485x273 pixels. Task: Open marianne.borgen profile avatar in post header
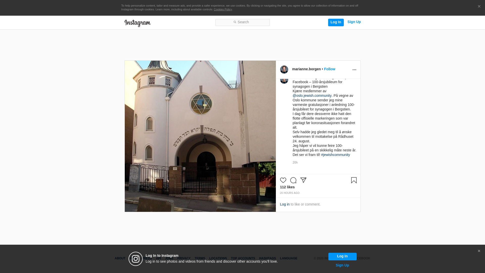click(x=284, y=70)
